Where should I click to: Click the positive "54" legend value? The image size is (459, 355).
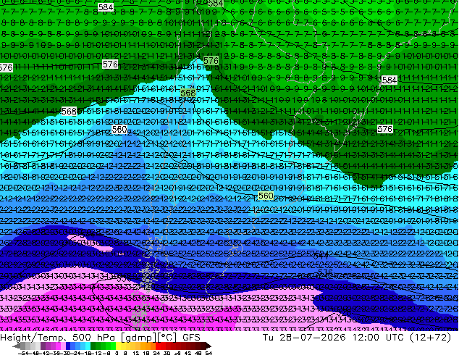[209, 353]
